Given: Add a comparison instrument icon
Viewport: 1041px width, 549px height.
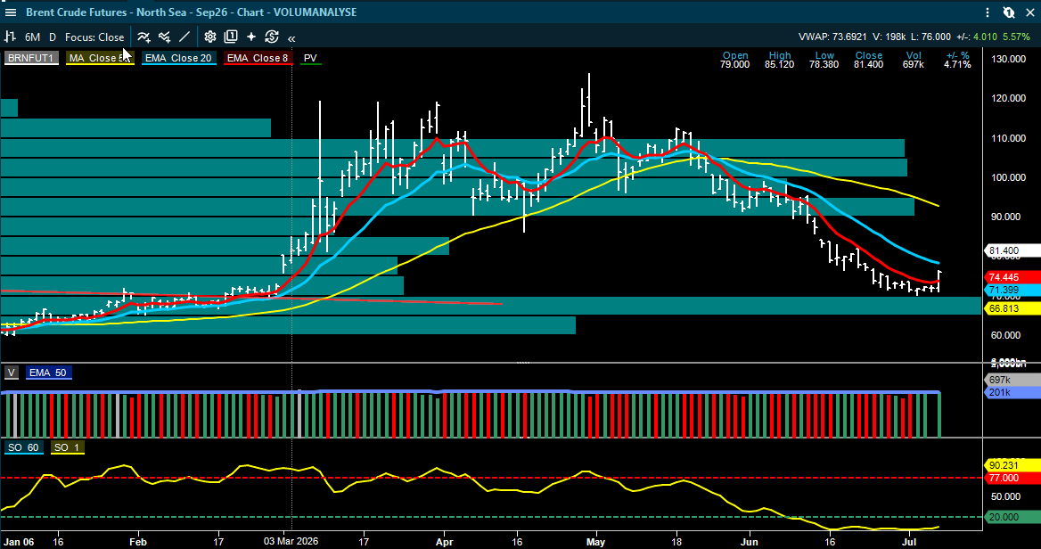Looking at the screenshot, I should pos(164,37).
